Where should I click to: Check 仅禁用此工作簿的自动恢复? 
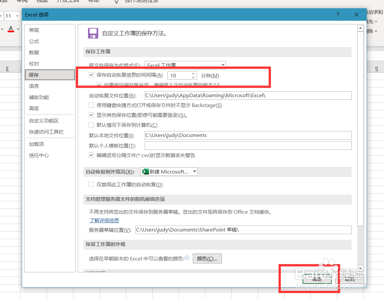coord(91,184)
